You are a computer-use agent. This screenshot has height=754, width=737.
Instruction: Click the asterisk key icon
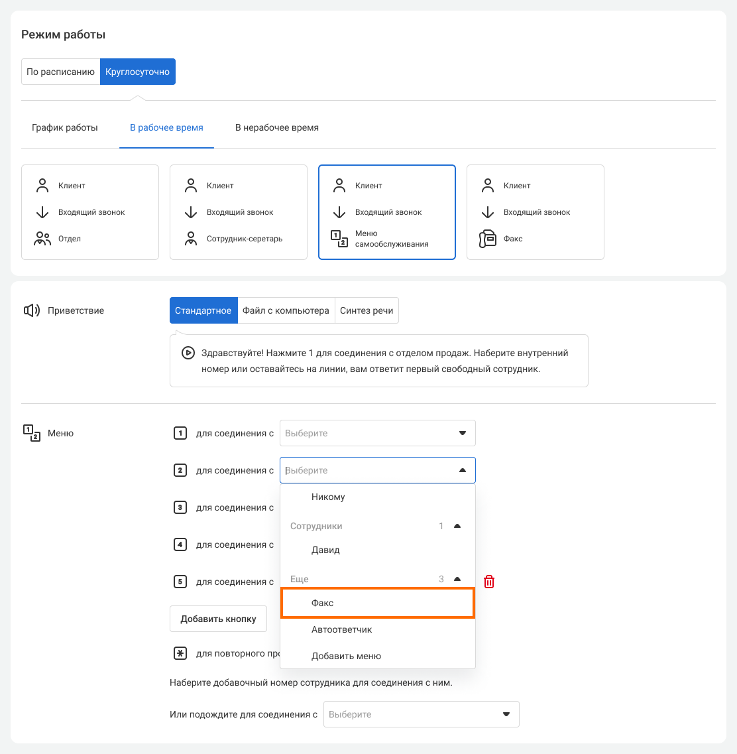pos(180,653)
